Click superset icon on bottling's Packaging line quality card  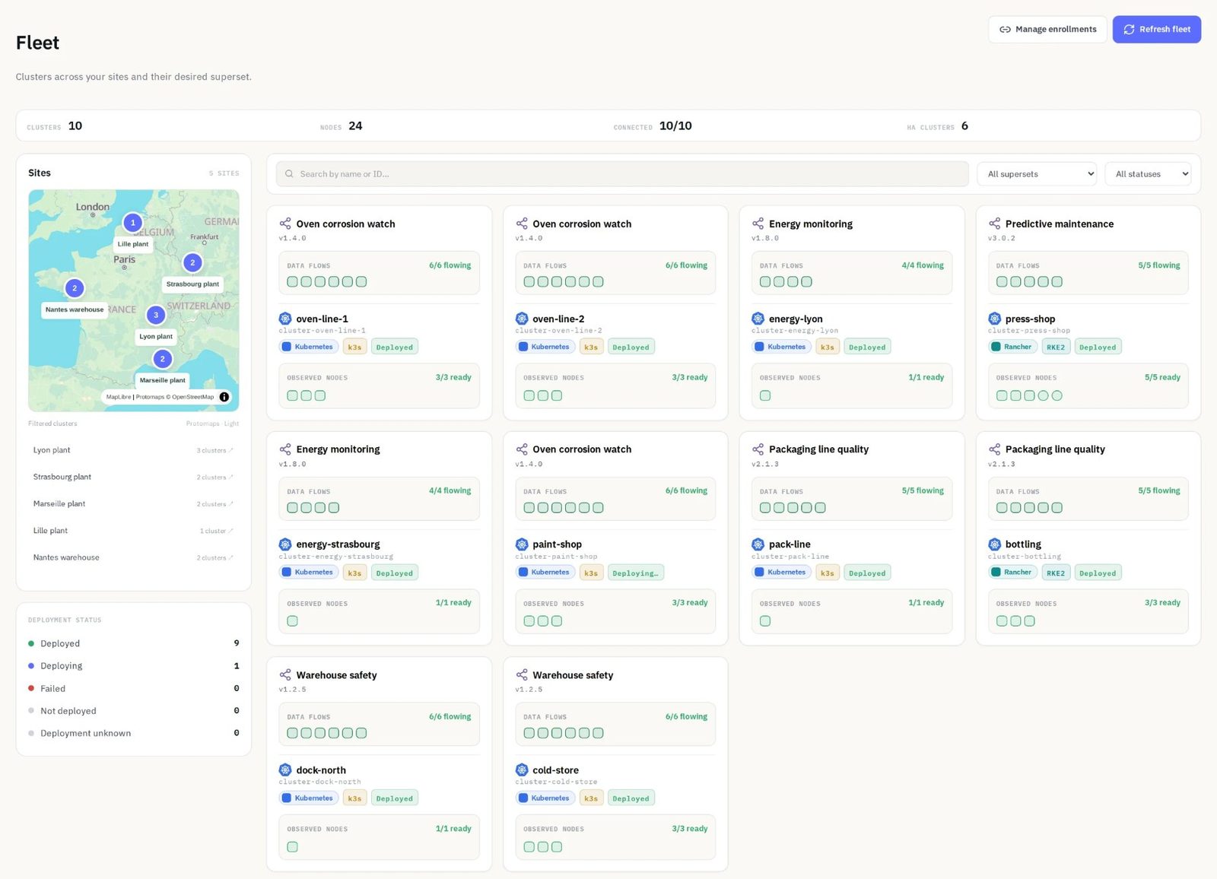click(x=994, y=449)
